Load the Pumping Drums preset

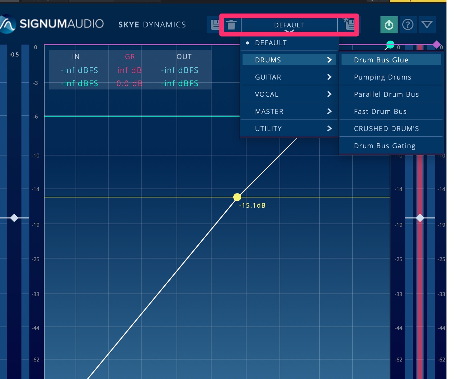coord(382,77)
